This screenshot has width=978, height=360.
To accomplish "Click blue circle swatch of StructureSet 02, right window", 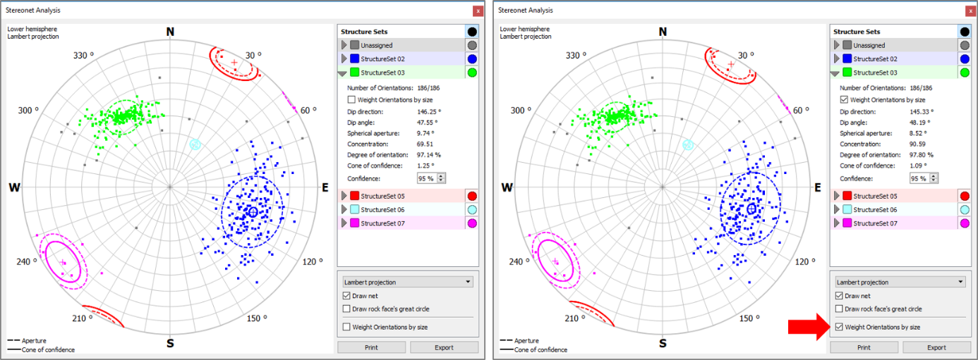I will [x=965, y=59].
